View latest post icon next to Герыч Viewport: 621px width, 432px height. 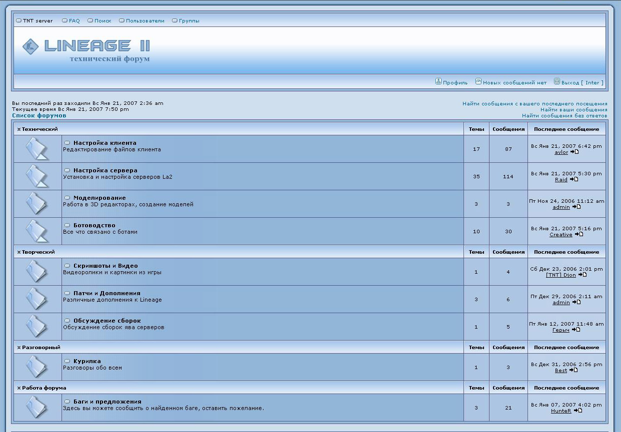pyautogui.click(x=576, y=330)
